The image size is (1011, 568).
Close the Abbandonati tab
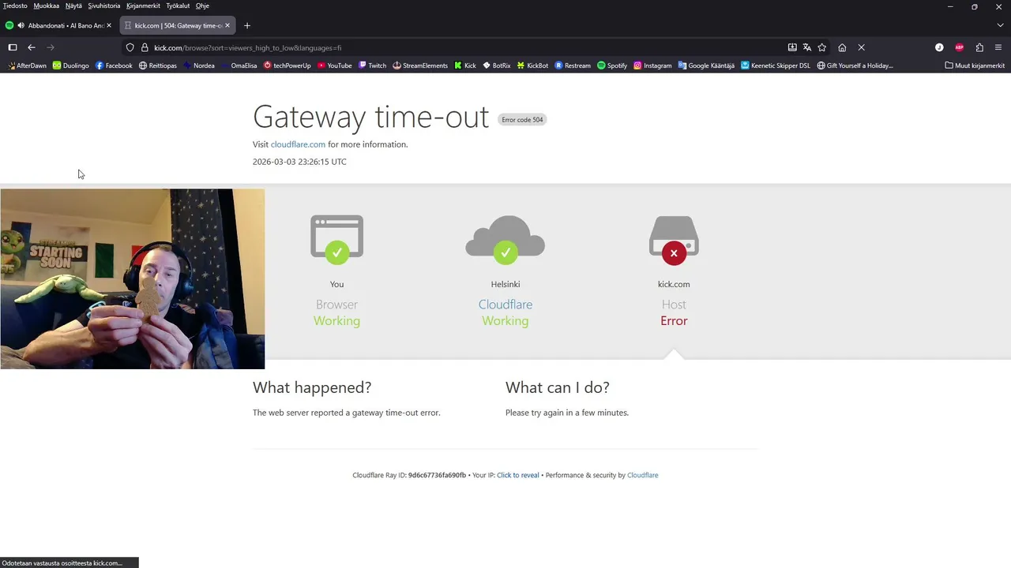click(x=109, y=25)
